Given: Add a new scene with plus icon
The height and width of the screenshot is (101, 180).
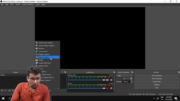Looking at the screenshot, I should 2,91.
